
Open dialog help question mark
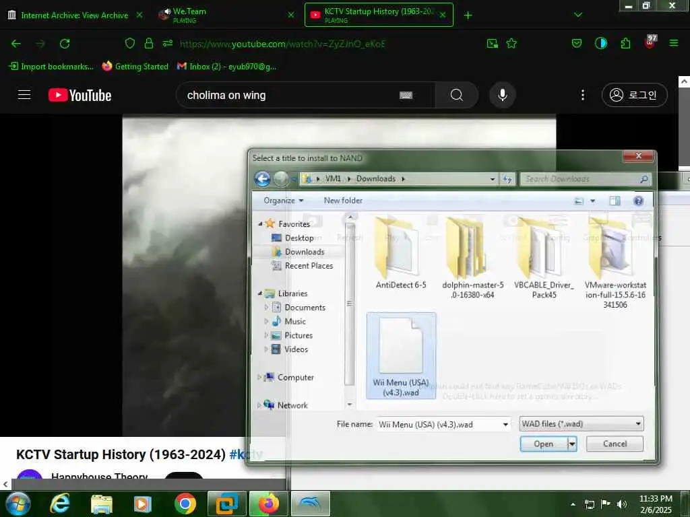coord(638,201)
